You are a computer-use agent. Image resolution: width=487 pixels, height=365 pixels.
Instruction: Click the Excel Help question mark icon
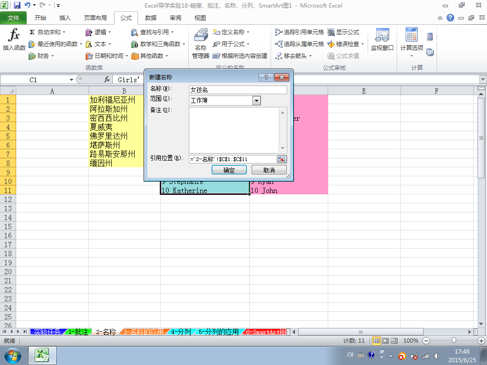coord(450,18)
